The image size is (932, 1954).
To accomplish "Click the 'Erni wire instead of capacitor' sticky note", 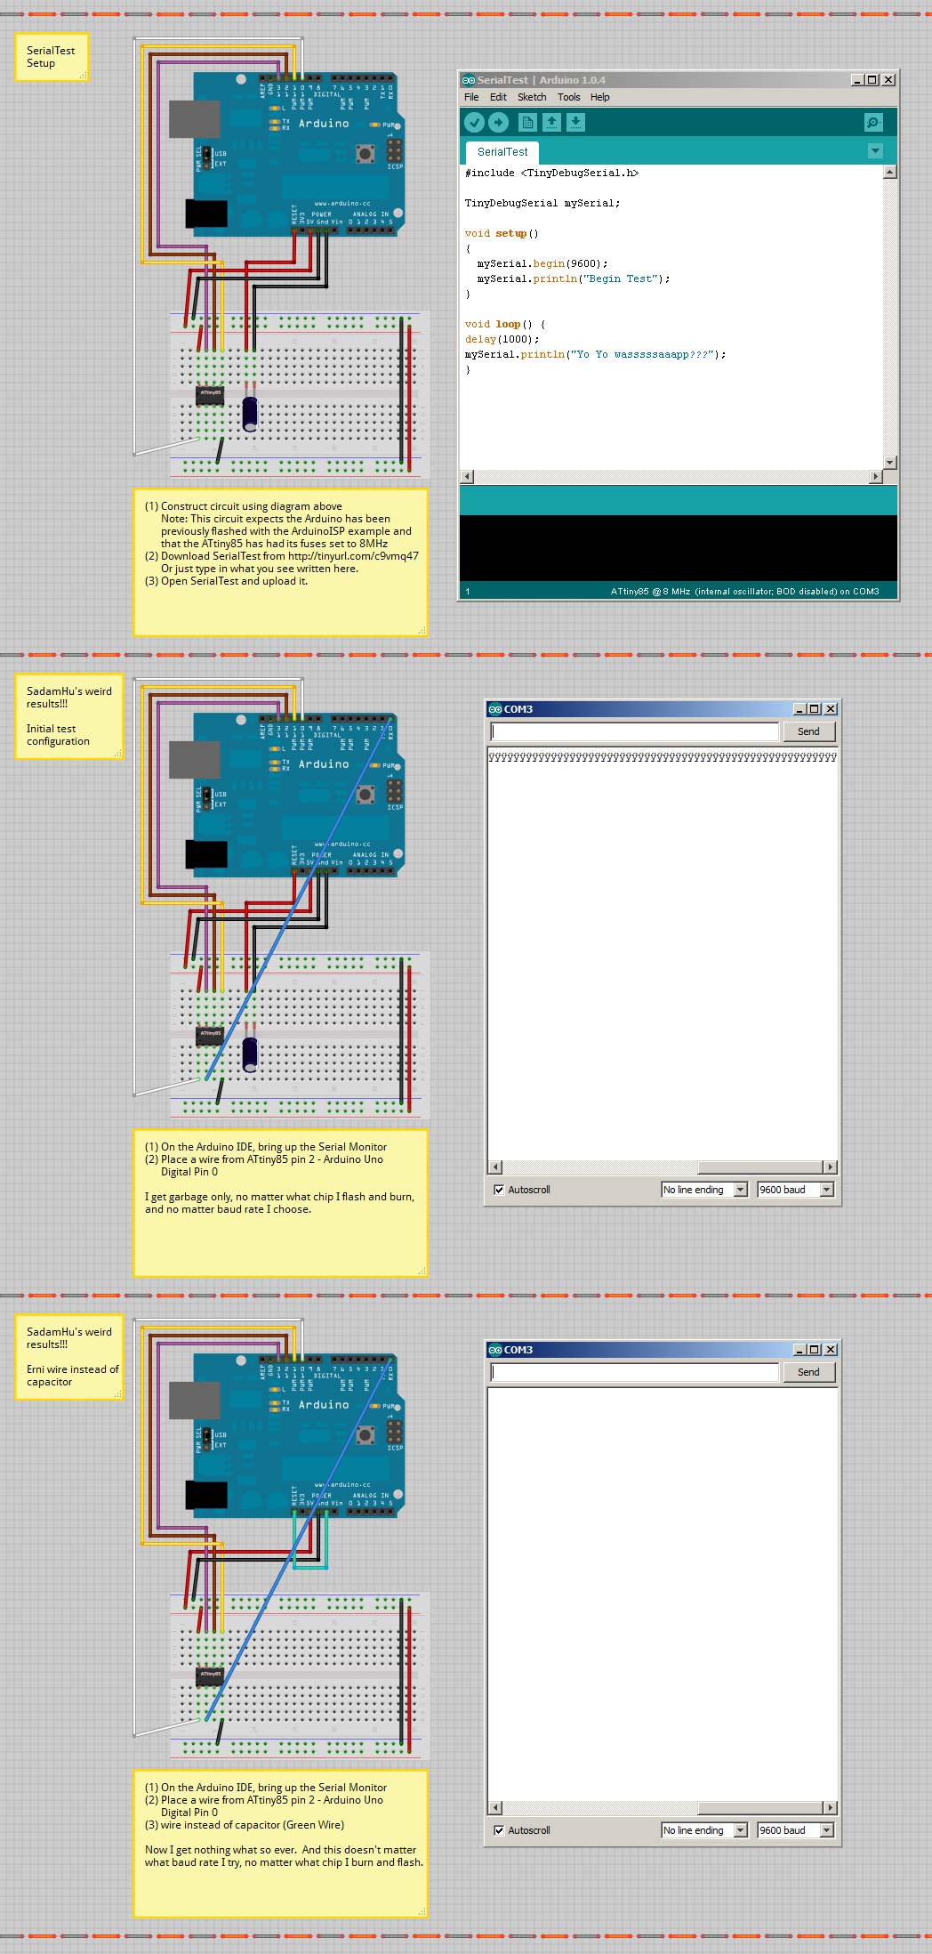I will point(68,1357).
